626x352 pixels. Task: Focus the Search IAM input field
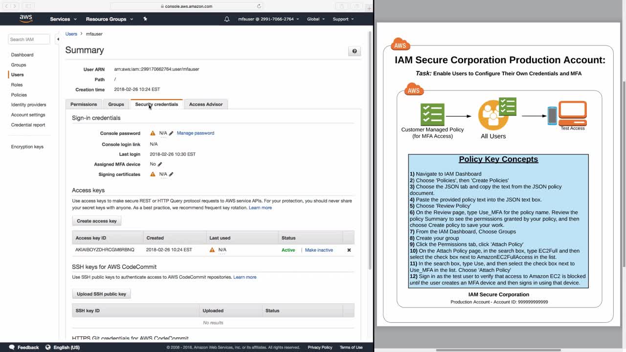click(x=29, y=39)
